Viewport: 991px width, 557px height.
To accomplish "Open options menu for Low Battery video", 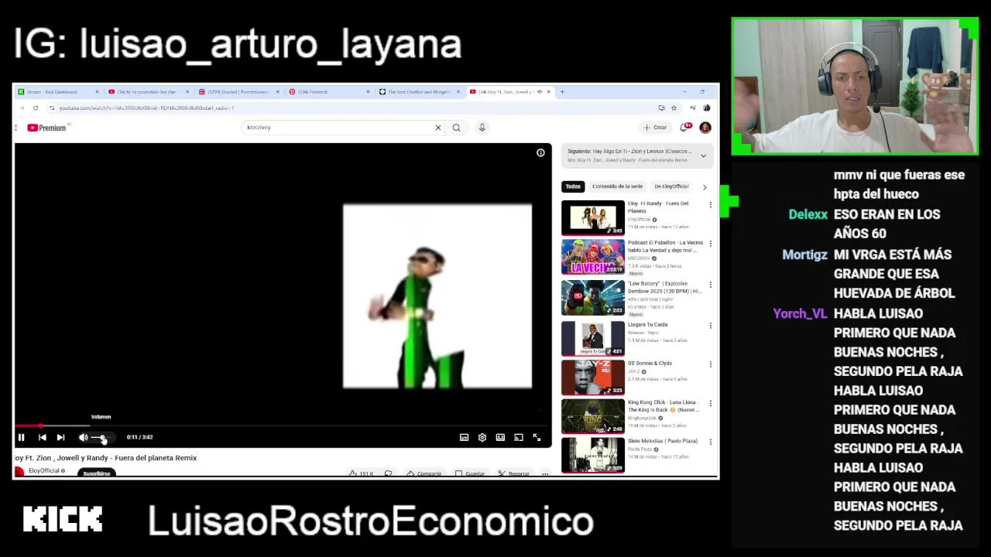I will (710, 285).
